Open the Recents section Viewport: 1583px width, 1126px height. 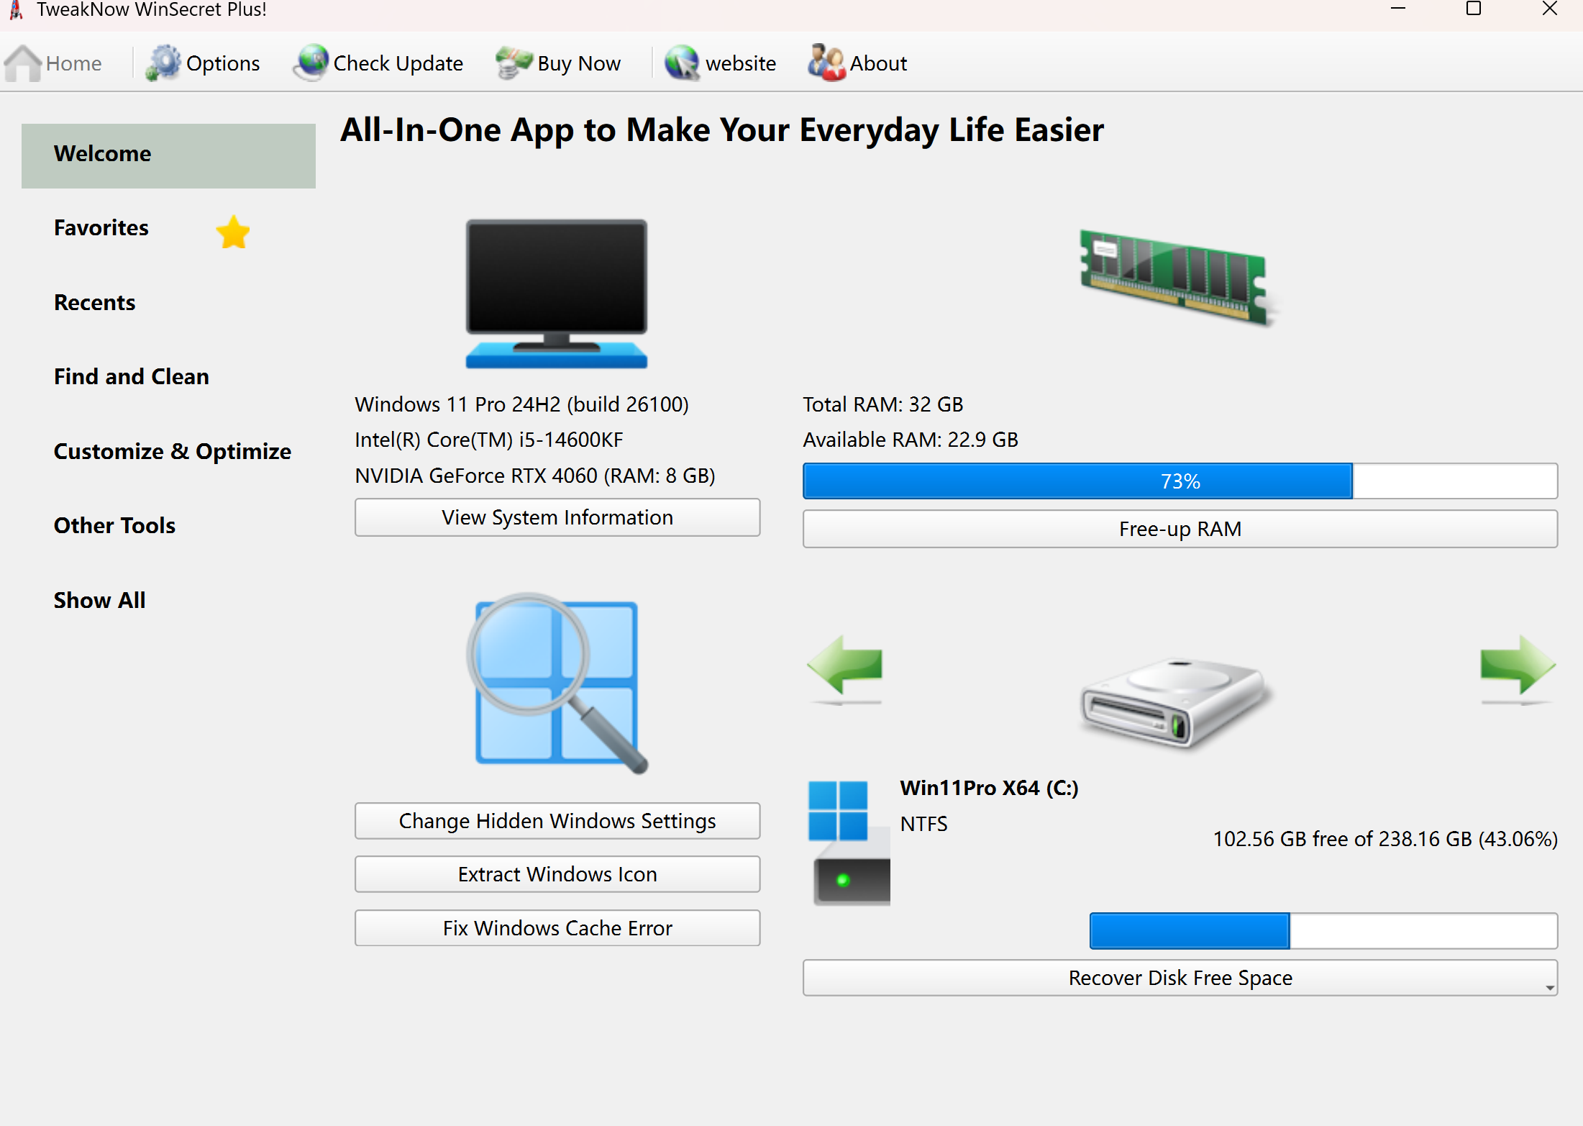(95, 302)
